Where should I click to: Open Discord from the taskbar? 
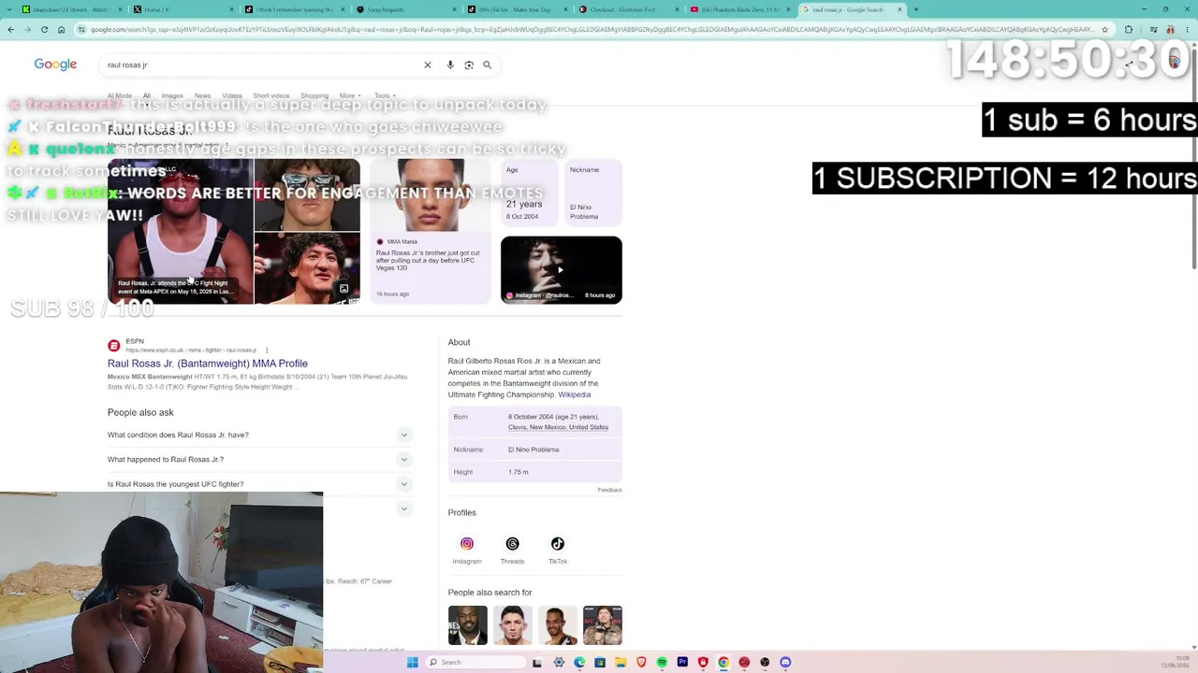coord(785,663)
